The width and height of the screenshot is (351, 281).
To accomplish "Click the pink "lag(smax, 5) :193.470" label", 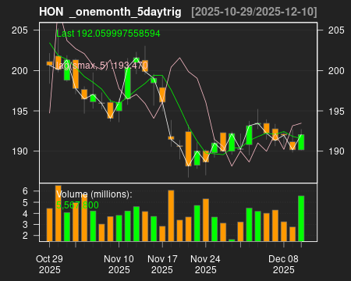I will point(102,66).
